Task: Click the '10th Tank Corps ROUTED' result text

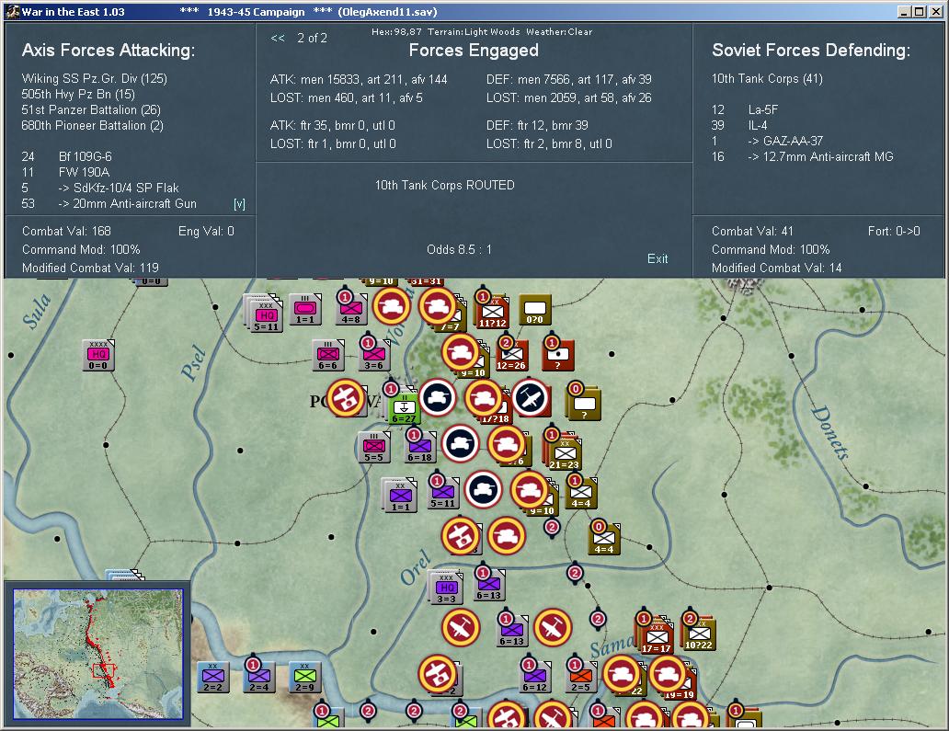Action: coord(445,185)
